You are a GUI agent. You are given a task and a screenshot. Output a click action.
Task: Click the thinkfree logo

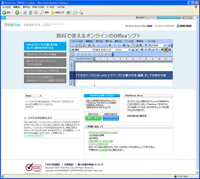click(12, 25)
